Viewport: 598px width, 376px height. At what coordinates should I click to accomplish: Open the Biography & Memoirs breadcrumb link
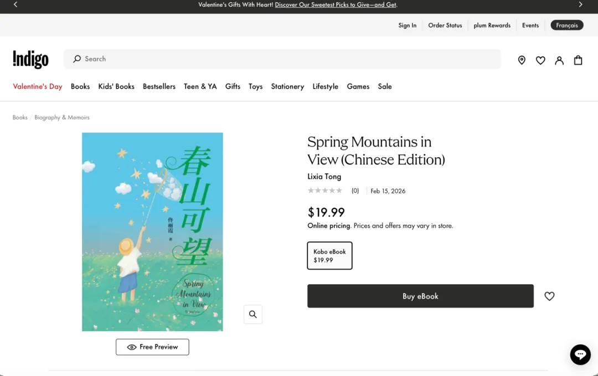click(62, 117)
